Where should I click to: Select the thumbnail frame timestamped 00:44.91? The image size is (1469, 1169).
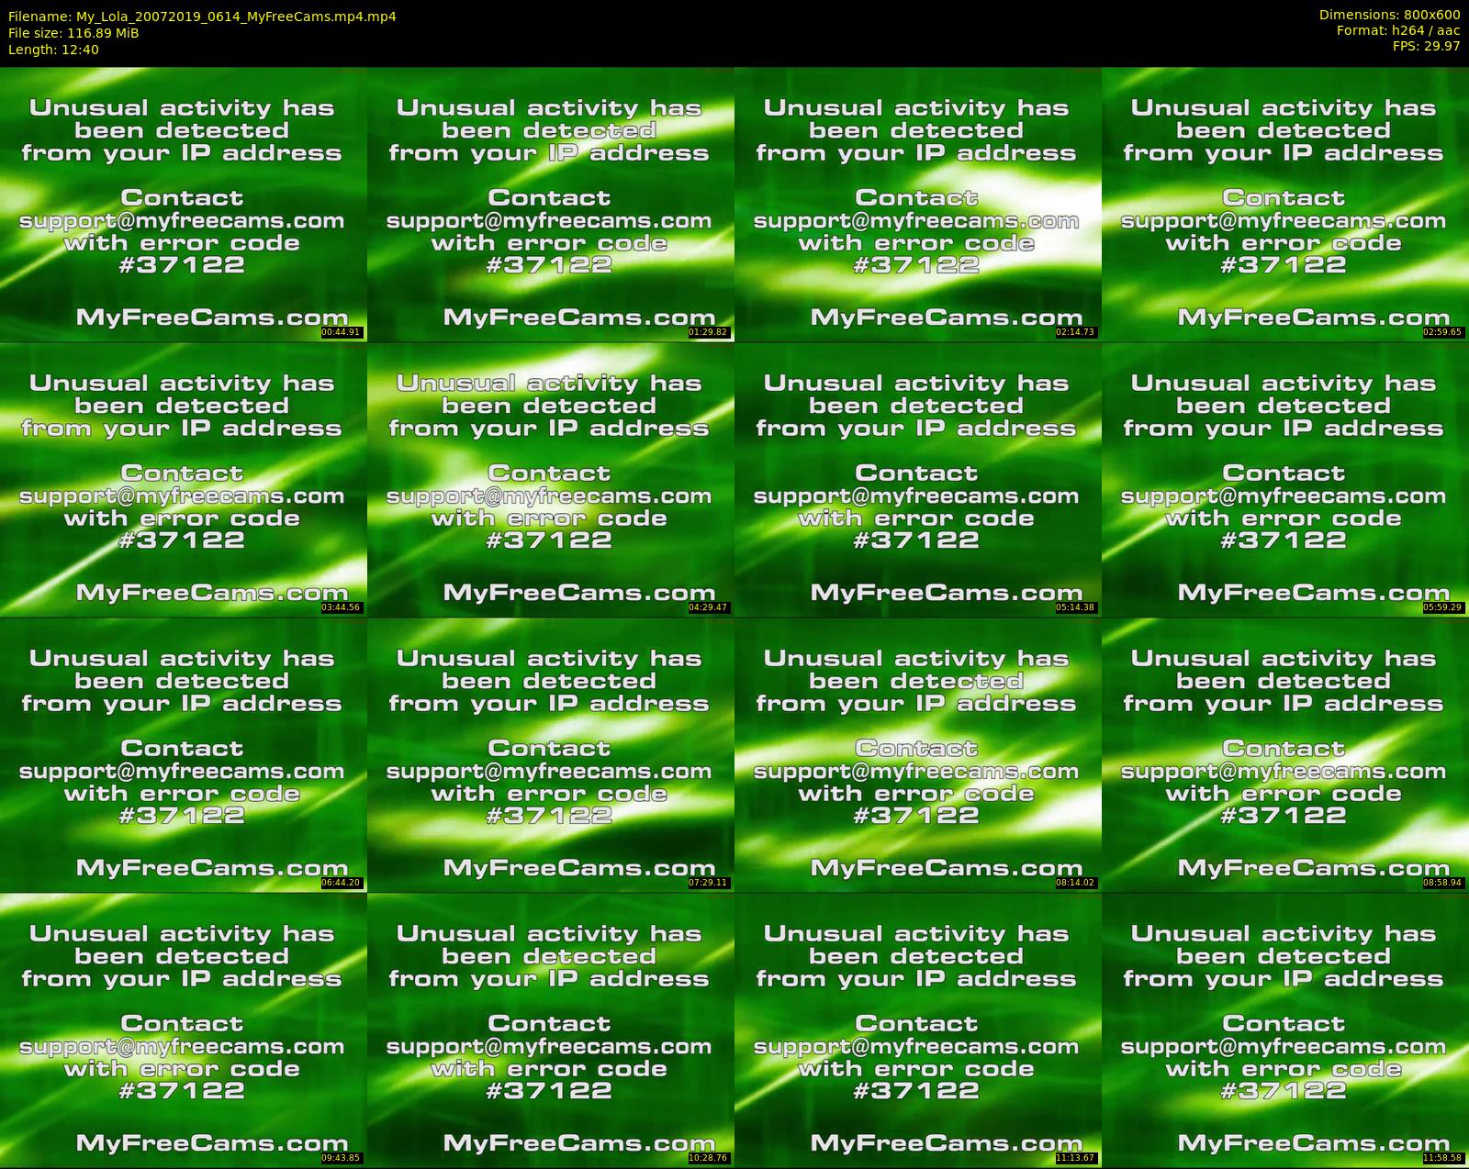tap(184, 204)
